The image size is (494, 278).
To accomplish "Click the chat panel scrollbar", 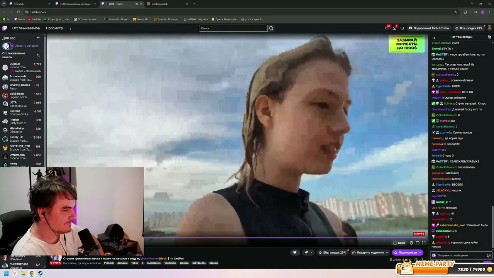I will [492, 228].
